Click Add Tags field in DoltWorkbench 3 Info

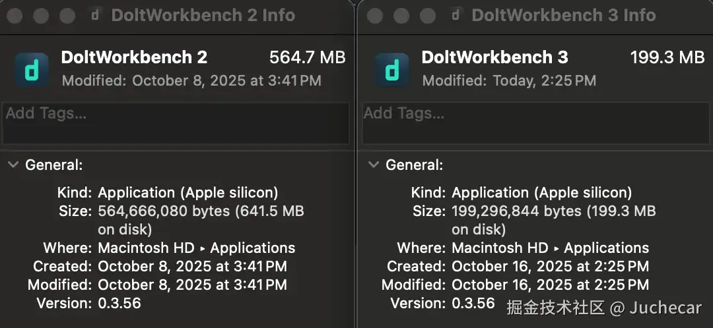pyautogui.click(x=536, y=123)
